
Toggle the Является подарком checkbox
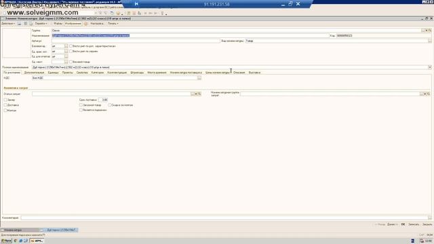coord(81,110)
